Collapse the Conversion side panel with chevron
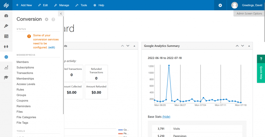 pyautogui.click(x=61, y=14)
